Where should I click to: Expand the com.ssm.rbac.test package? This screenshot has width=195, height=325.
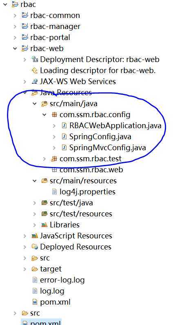tap(44, 159)
